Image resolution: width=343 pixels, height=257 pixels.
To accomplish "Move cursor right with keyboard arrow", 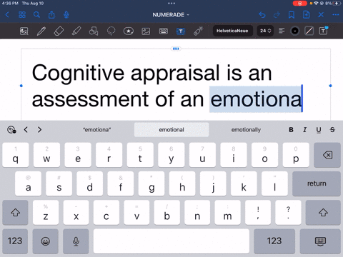I will [39, 130].
